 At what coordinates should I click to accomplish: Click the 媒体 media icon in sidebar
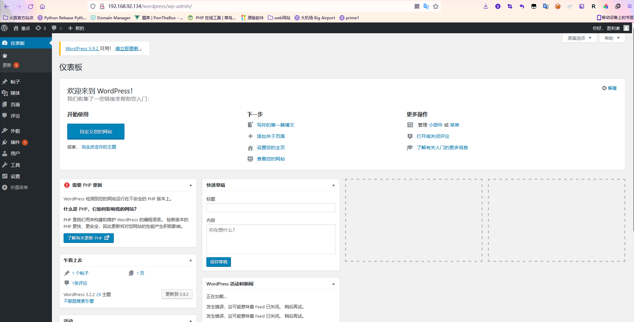(5, 93)
